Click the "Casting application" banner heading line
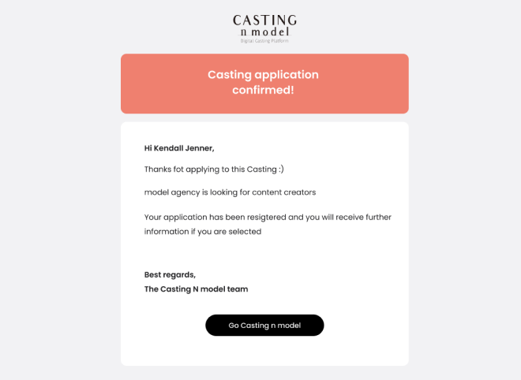The height and width of the screenshot is (380, 521). tap(263, 75)
